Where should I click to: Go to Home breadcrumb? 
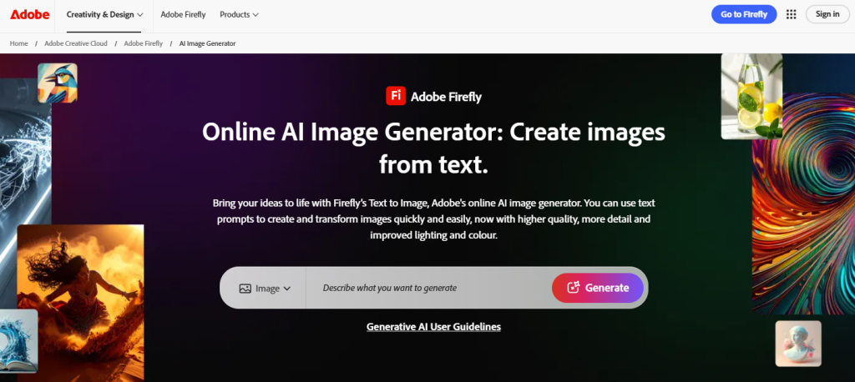(x=18, y=43)
